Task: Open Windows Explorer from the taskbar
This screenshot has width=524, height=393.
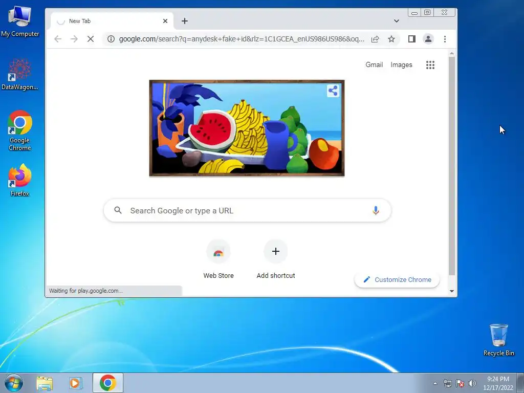Action: click(x=45, y=383)
